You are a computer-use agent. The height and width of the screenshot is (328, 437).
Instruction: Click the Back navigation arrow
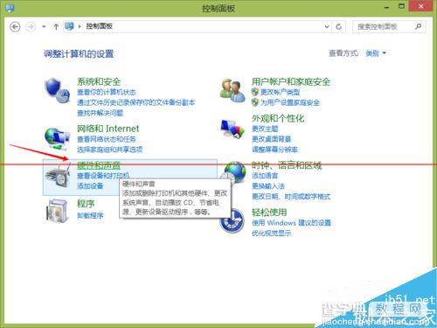(15, 27)
